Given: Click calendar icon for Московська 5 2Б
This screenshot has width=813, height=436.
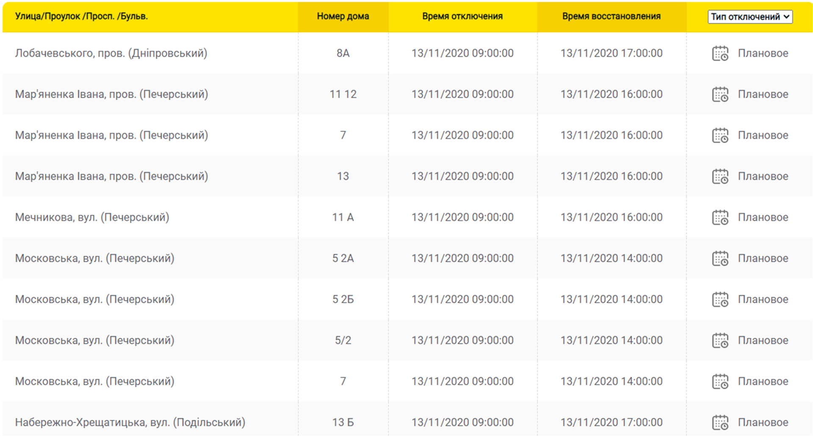Looking at the screenshot, I should coord(720,300).
